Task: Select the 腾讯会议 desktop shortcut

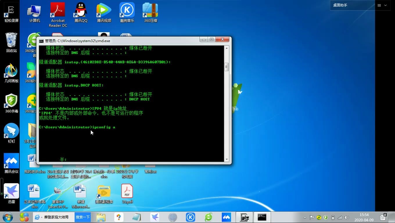Action: pyautogui.click(x=11, y=163)
